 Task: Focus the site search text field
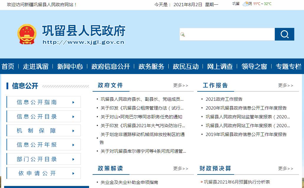click(230, 34)
